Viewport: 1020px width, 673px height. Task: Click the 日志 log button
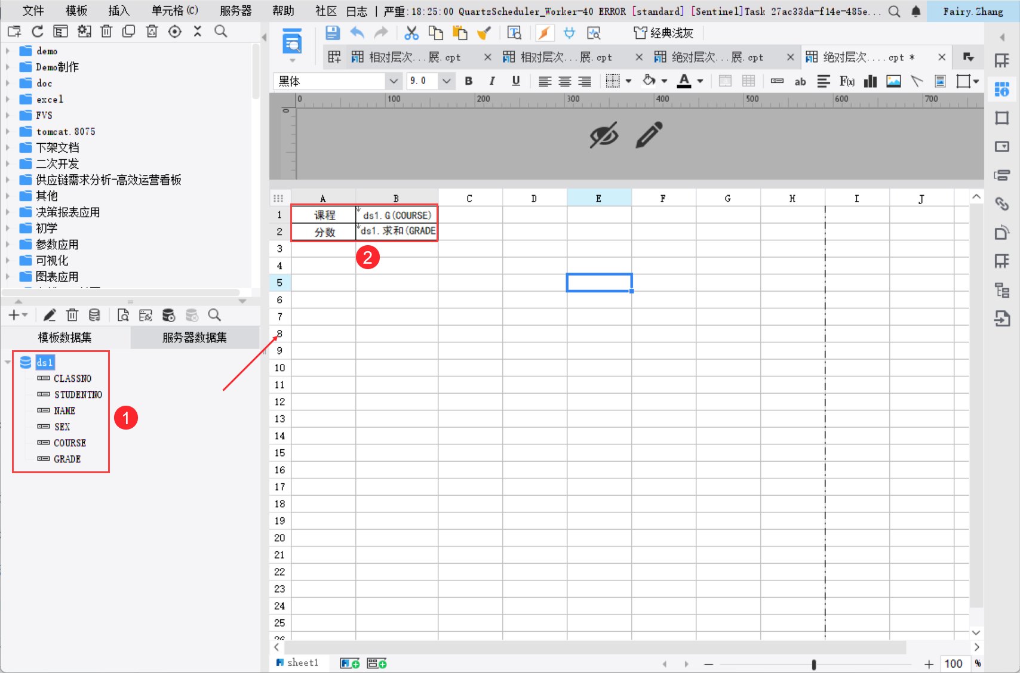pos(357,11)
